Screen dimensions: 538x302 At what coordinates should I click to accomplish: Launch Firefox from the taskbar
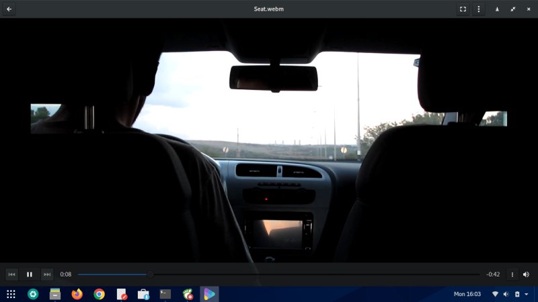pyautogui.click(x=77, y=294)
